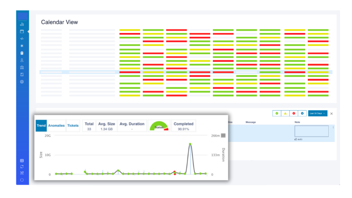Viewport: 352px width, 198px height.
Task: Open the pulse activity monitor icon
Action: (x=22, y=38)
